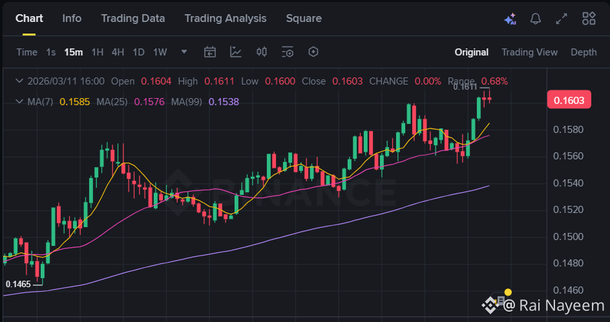Screen dimensions: 610x322
Task: Click the date 2026/03/11 16:00
Action: (66, 81)
